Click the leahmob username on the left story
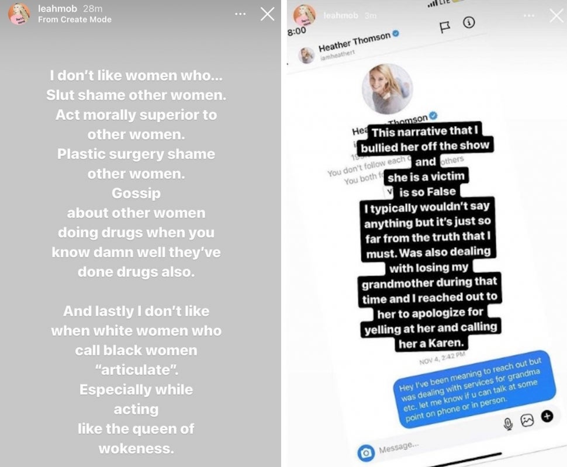 click(x=57, y=8)
